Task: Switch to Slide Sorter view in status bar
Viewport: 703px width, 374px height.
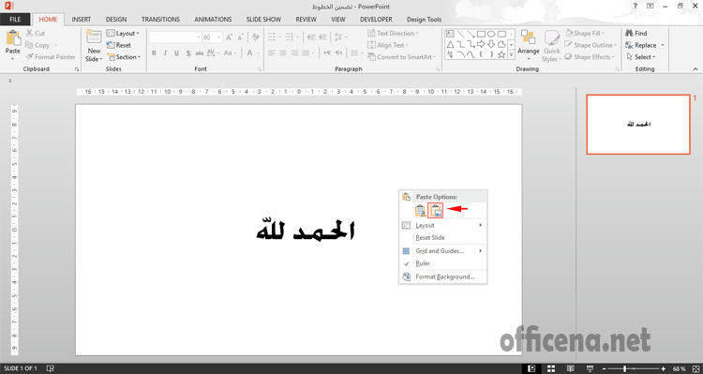Action: pyautogui.click(x=551, y=368)
